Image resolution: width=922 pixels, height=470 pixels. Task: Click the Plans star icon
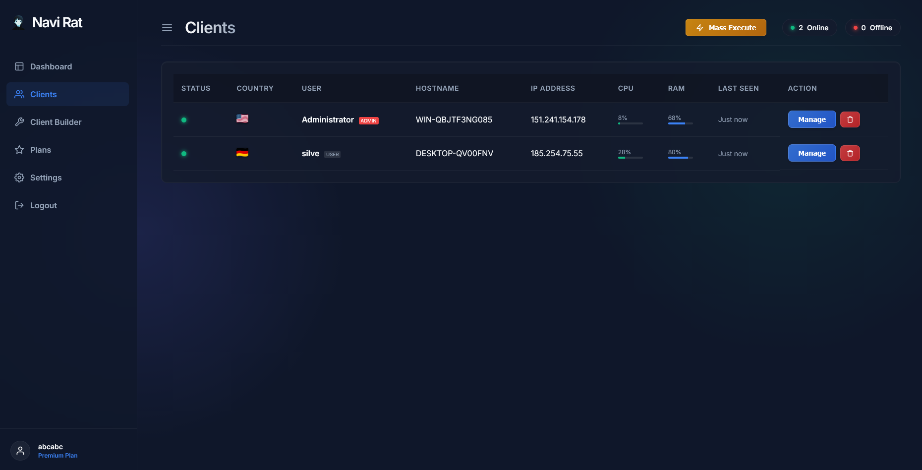(x=19, y=150)
